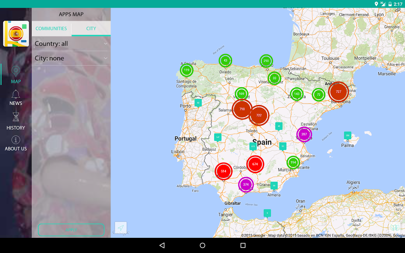Screen dimensions: 405x253
Task: Select the City tab
Action: [91, 28]
